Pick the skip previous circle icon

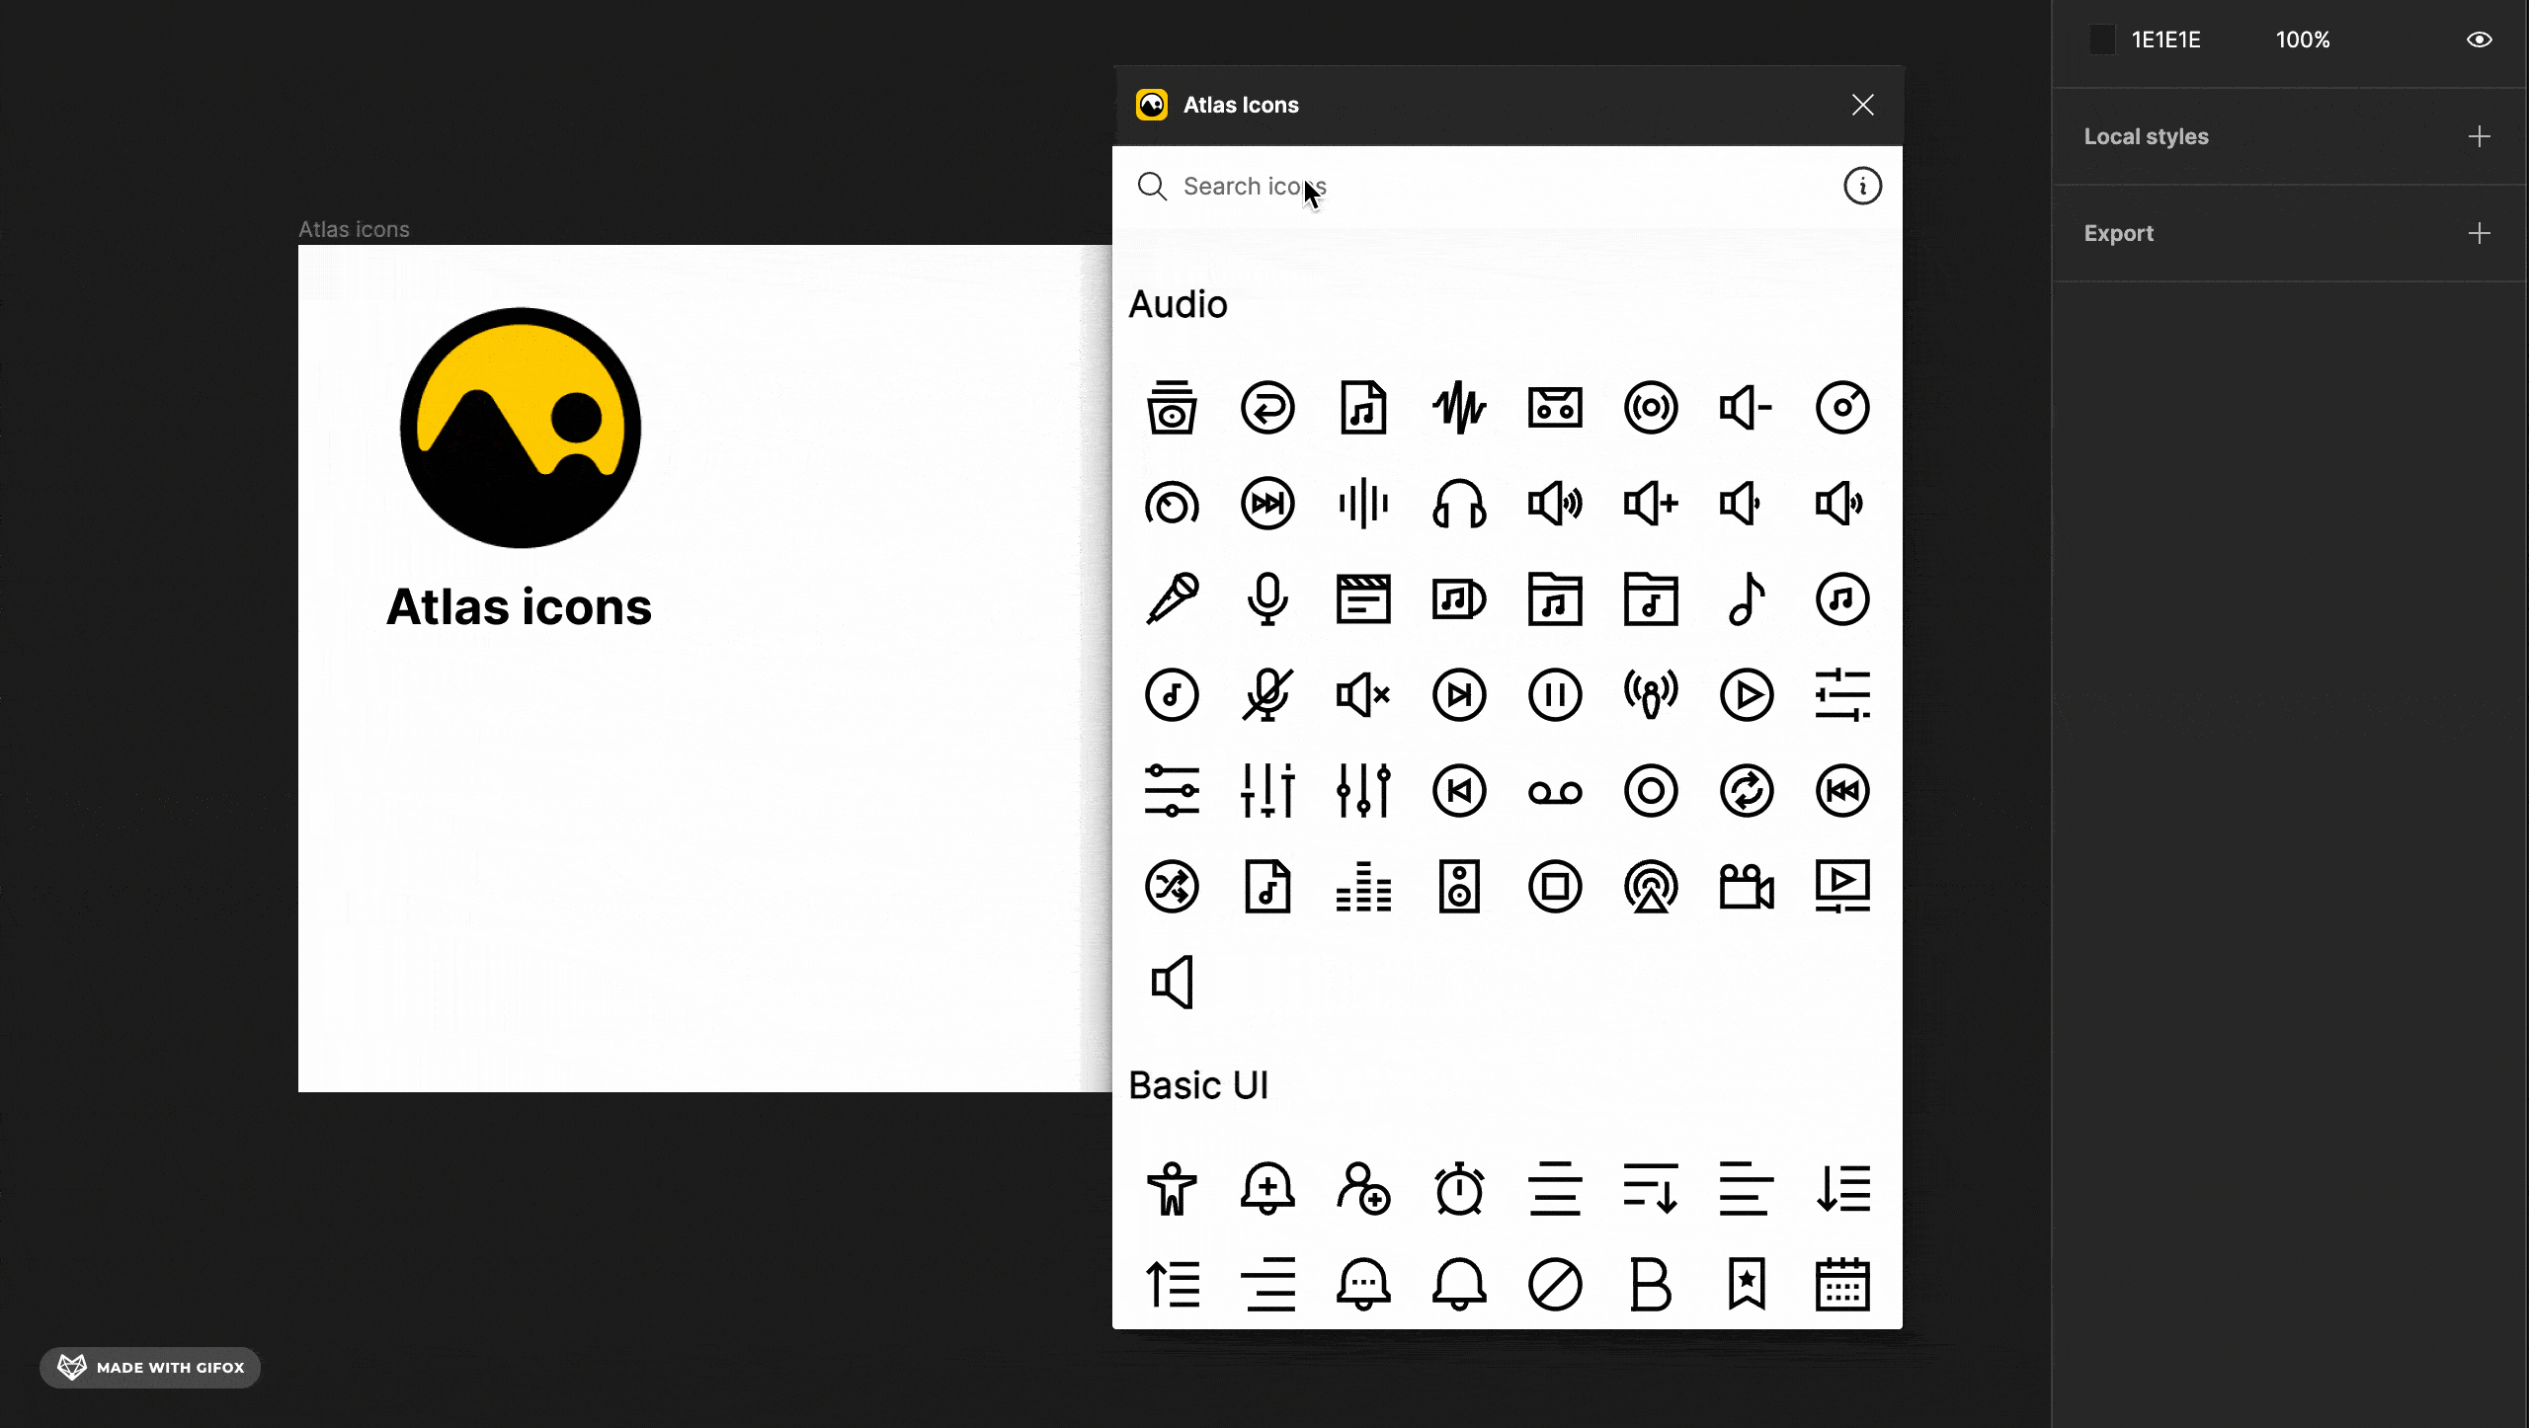coord(1459,791)
